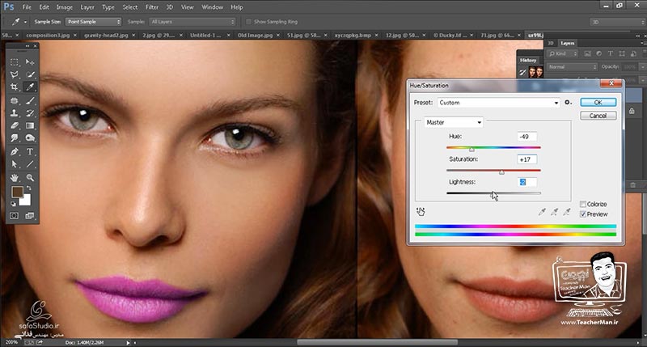Screen dimensions: 647x347
Task: Change screen mode in the toolbox
Action: [x=30, y=216]
